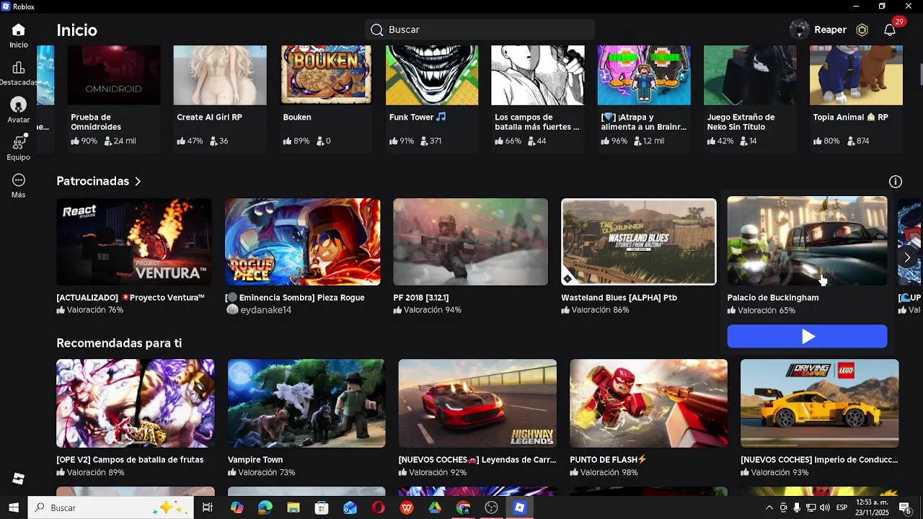
Task: Click the active Roblox taskbar icon
Action: click(520, 507)
